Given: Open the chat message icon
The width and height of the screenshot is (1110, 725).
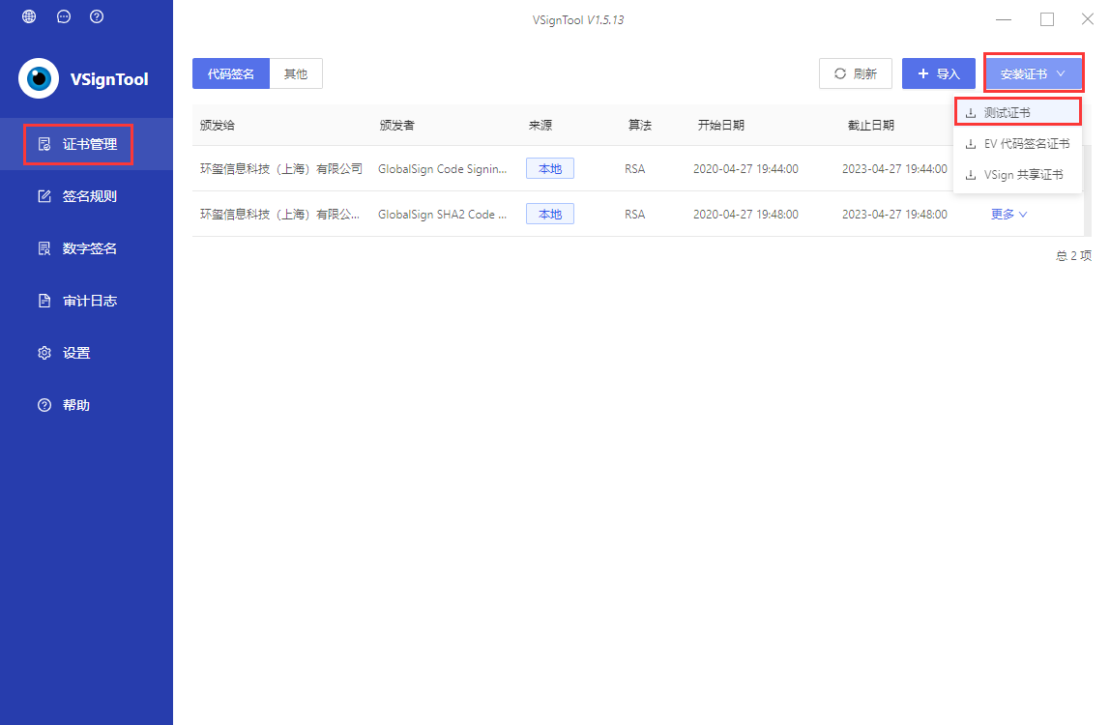Looking at the screenshot, I should point(64,16).
